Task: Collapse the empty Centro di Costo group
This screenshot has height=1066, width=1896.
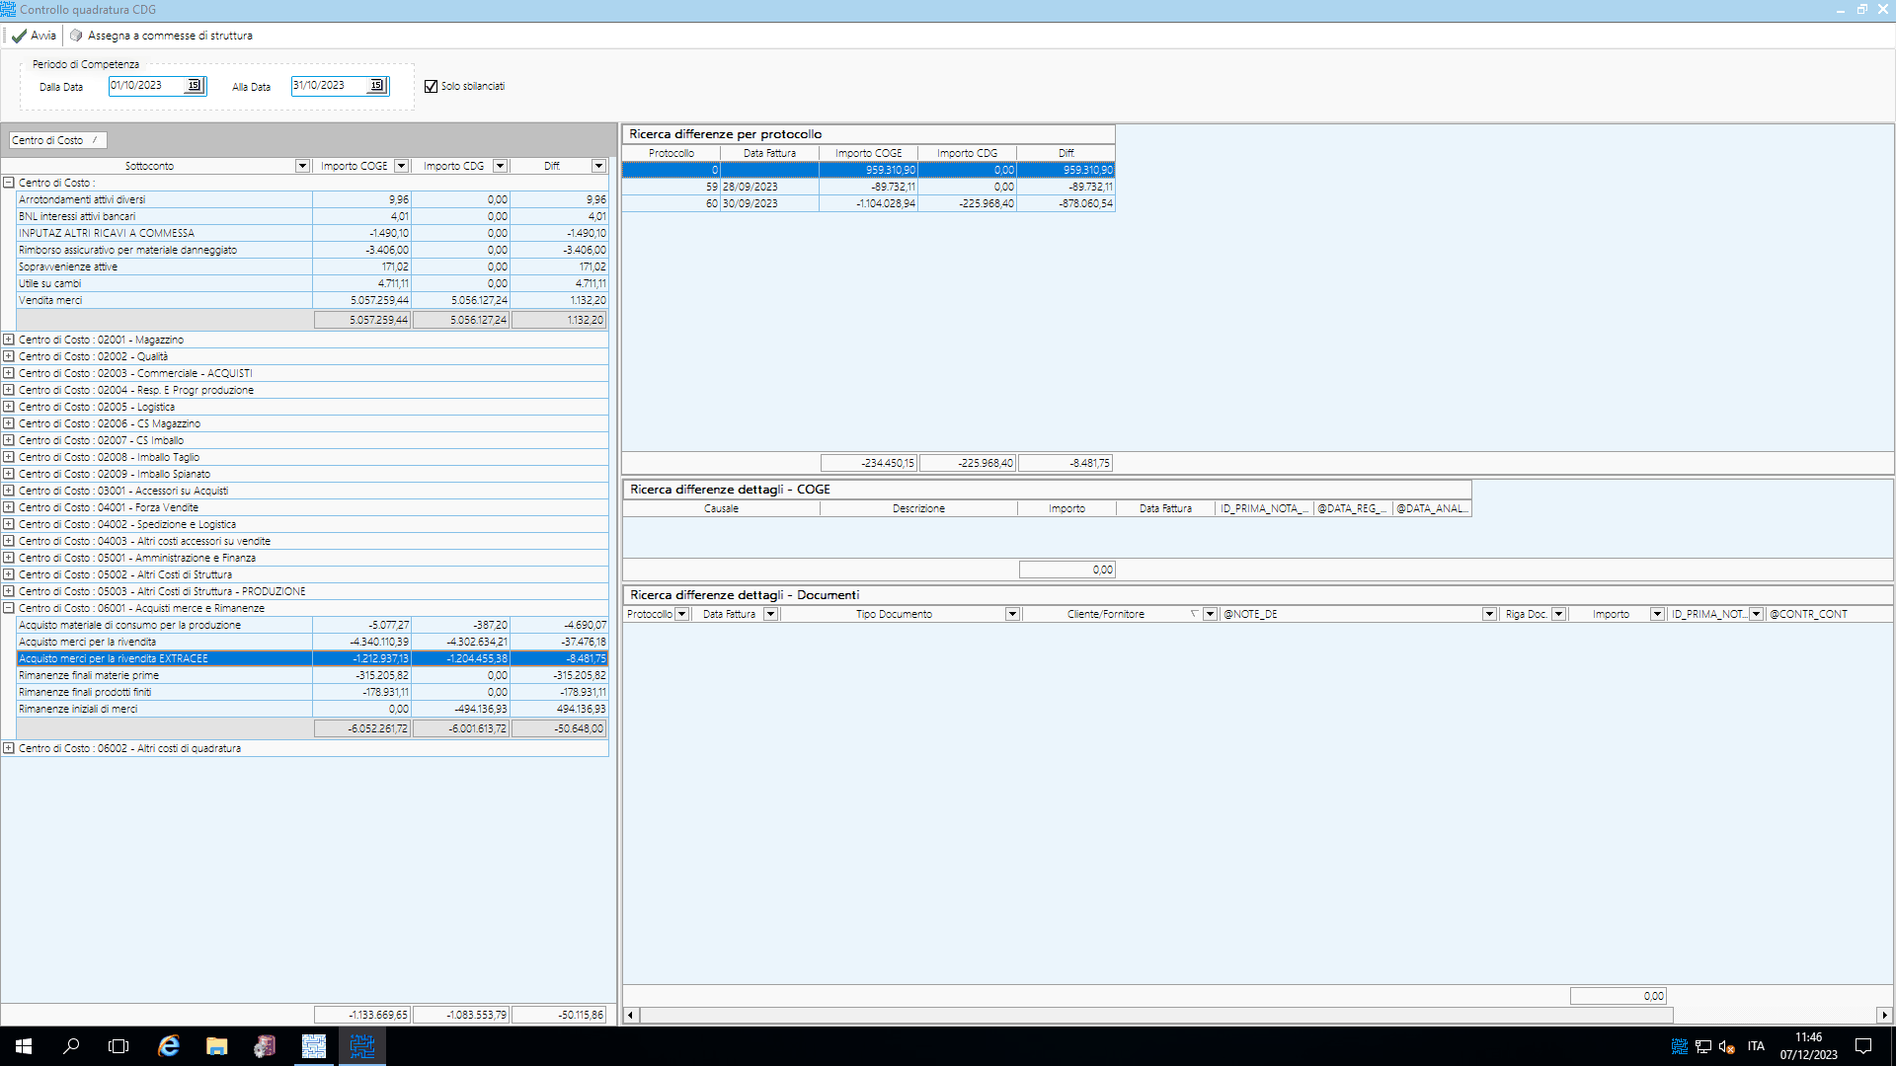Action: point(9,183)
